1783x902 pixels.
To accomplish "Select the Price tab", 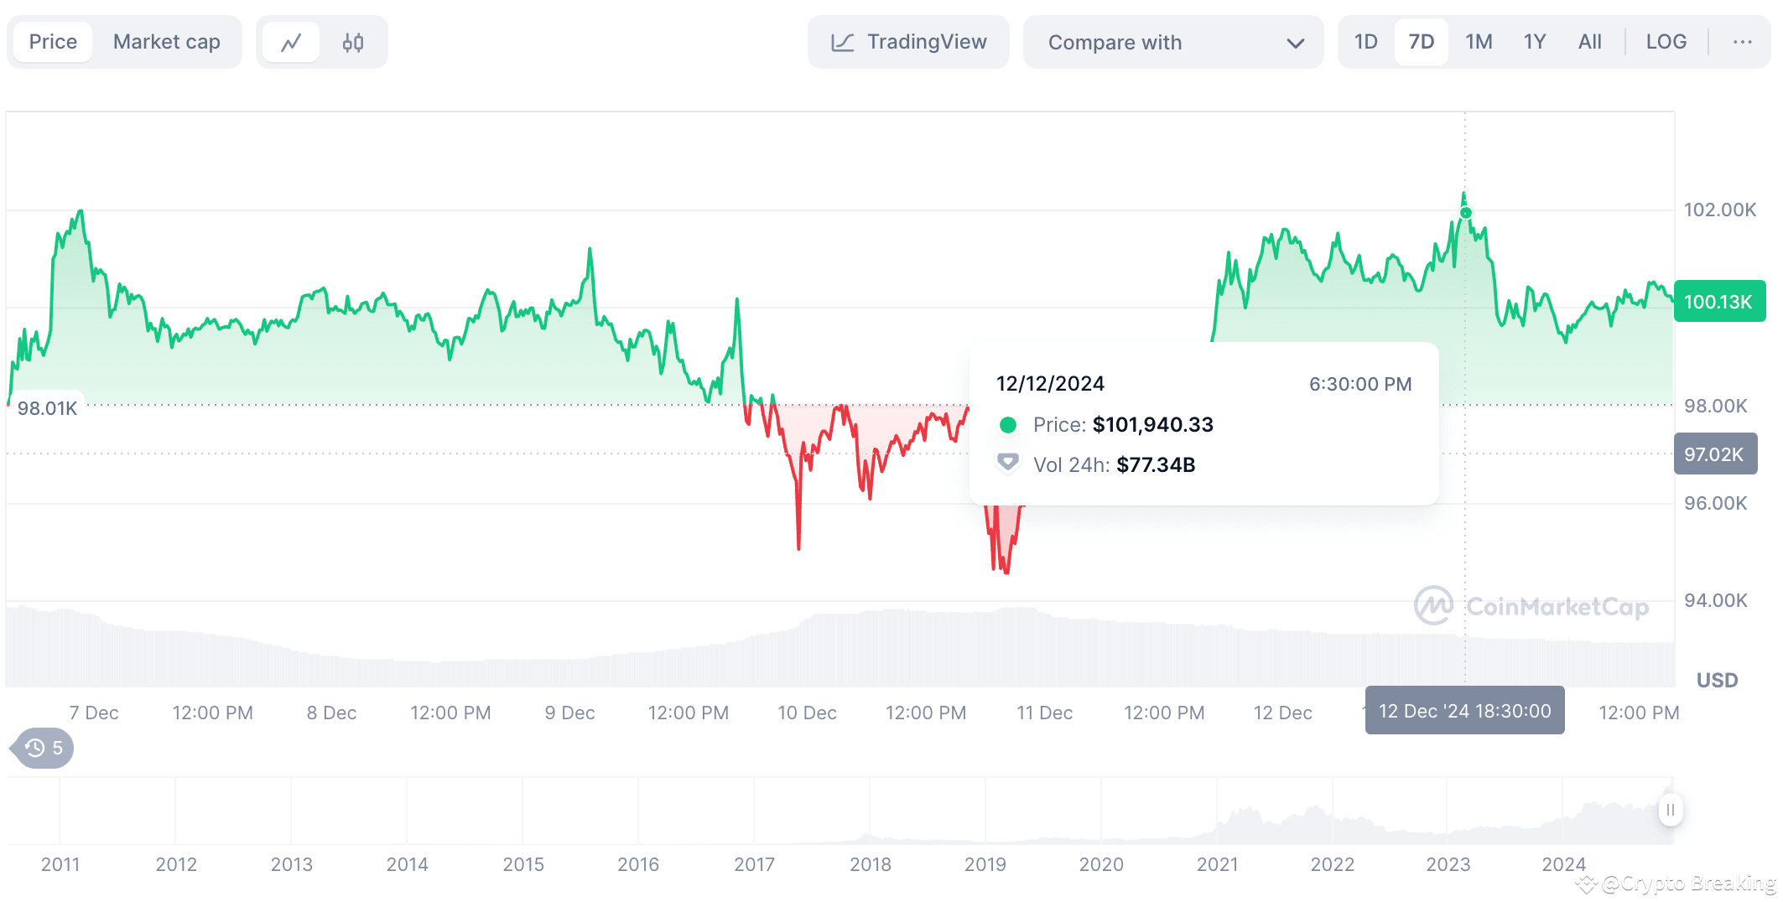I will [53, 43].
